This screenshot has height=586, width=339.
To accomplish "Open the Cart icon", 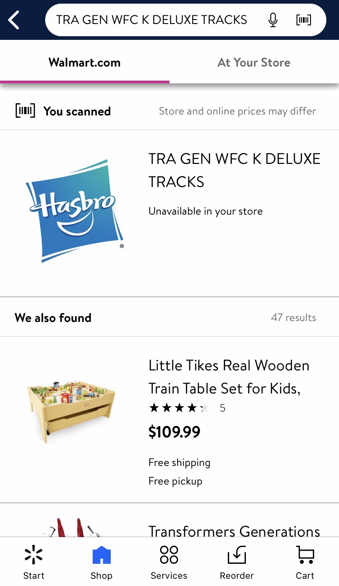I will [305, 555].
